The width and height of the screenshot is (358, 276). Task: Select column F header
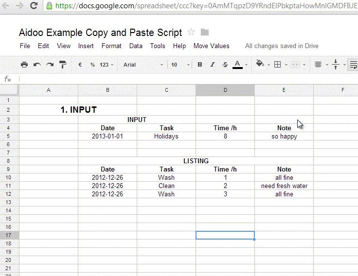(x=336, y=90)
